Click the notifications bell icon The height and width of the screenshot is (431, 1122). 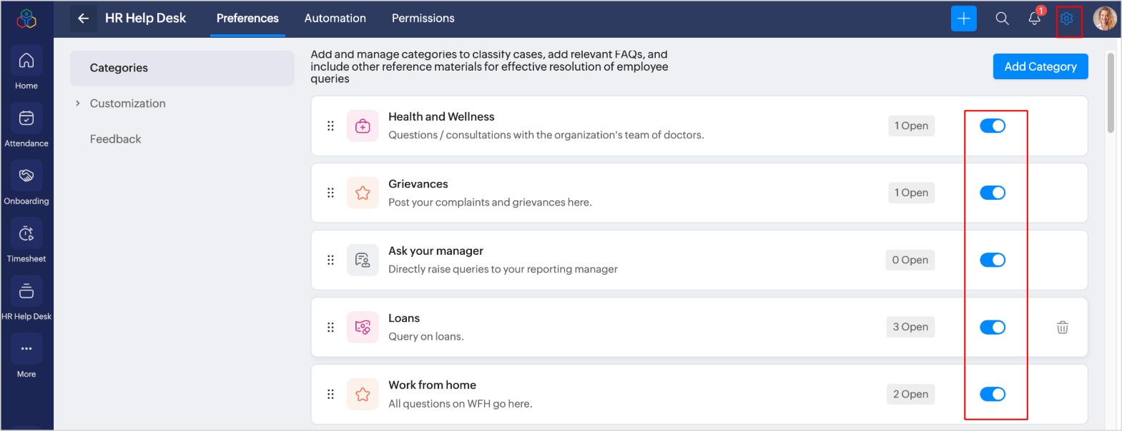click(x=1034, y=19)
